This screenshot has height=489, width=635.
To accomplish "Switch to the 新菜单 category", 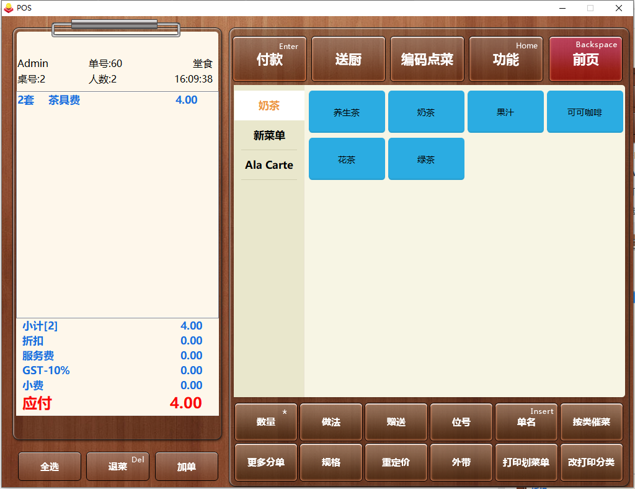I will [x=269, y=135].
